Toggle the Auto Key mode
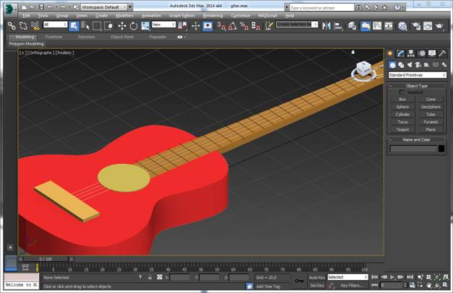Image resolution: width=453 pixels, height=293 pixels. point(316,277)
